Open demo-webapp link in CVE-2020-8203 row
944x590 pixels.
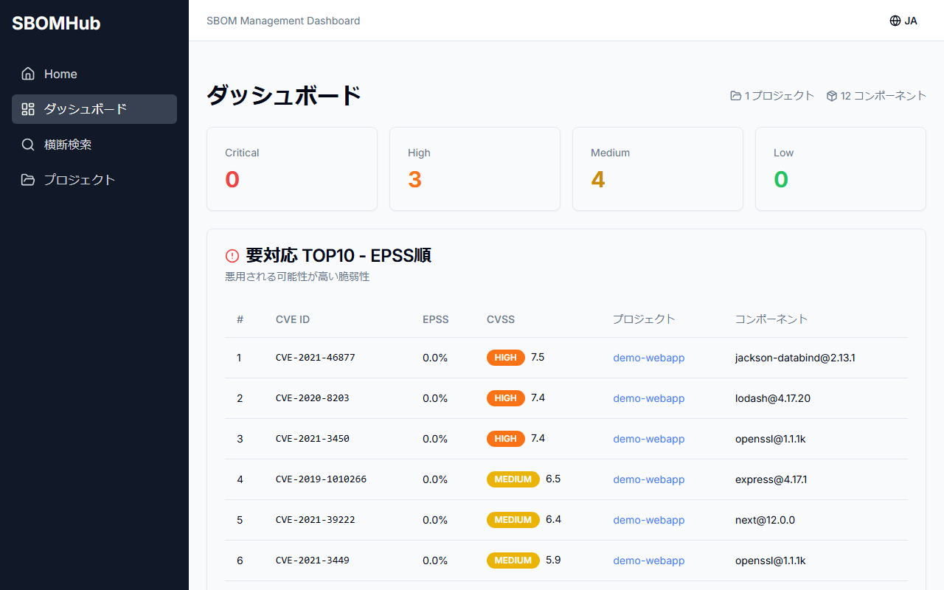point(649,398)
